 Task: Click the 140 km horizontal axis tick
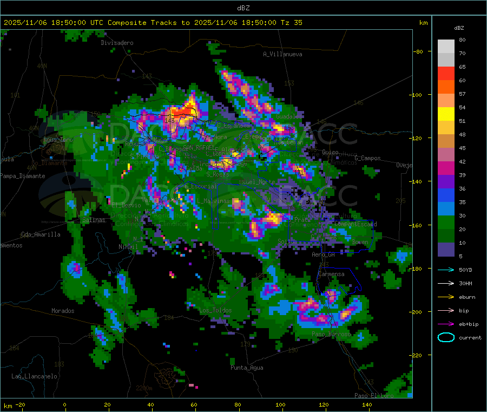tap(367, 405)
